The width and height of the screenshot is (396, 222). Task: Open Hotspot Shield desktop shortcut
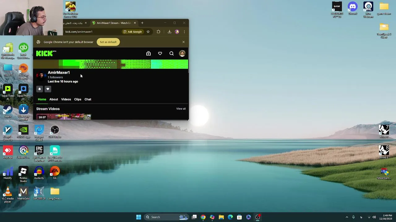(39, 133)
